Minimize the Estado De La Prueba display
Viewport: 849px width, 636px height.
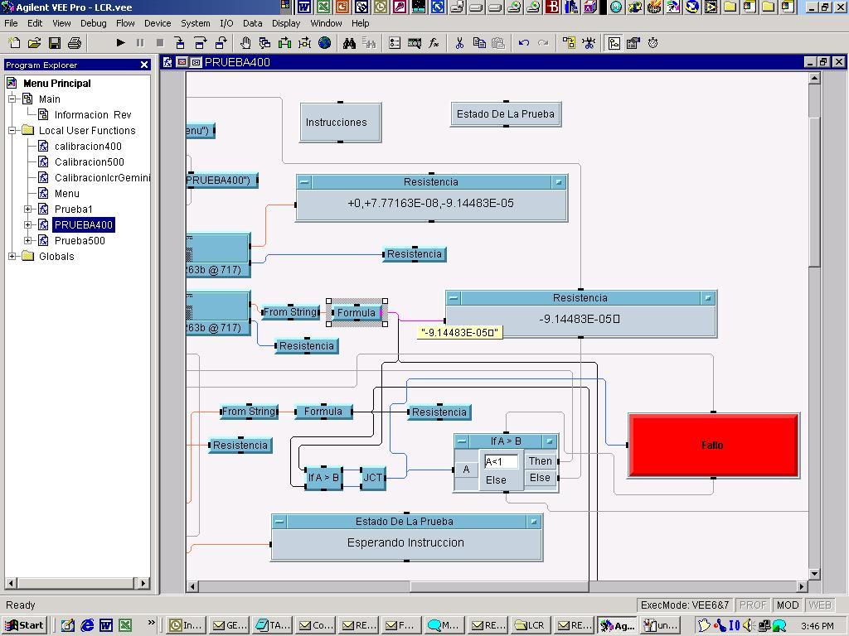point(279,522)
